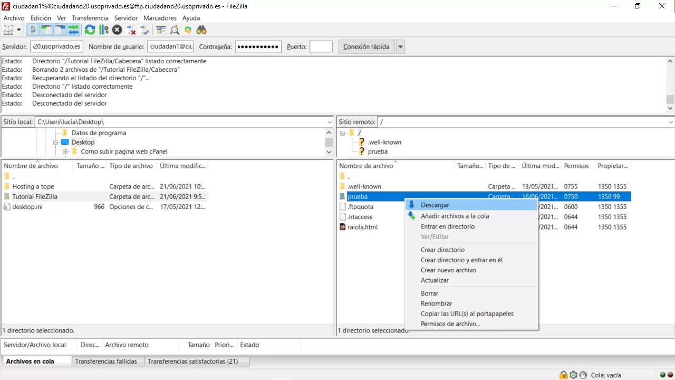This screenshot has height=380, width=675.
Task: Toggle processing of the transfer queue
Action: 103,30
